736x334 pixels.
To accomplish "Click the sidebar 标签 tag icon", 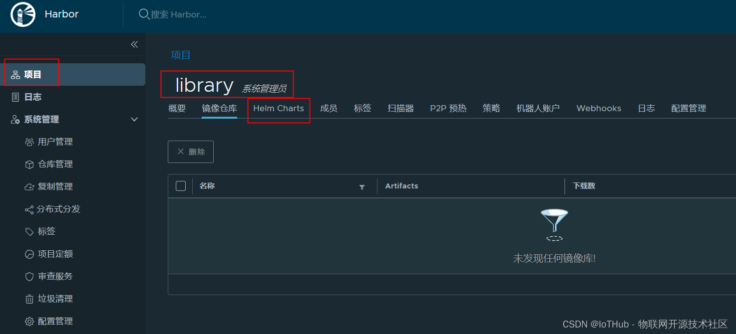I will (29, 232).
